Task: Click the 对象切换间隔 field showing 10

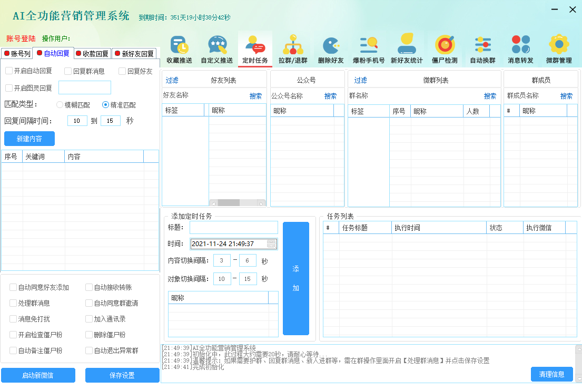Action: click(x=222, y=279)
